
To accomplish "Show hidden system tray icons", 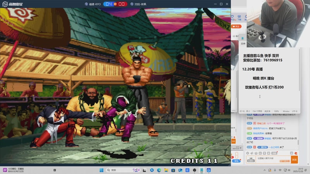I will pyautogui.click(x=265, y=170).
